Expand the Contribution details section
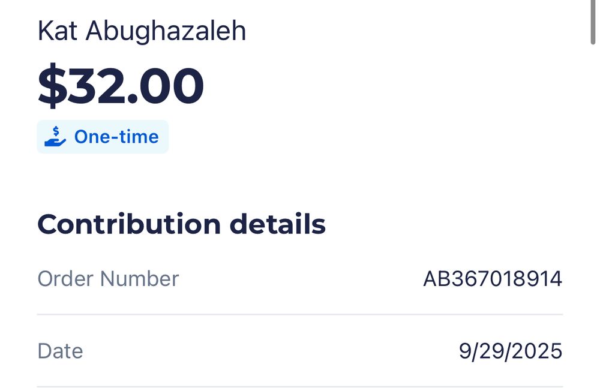Screen dimensions: 600x388 click(181, 224)
